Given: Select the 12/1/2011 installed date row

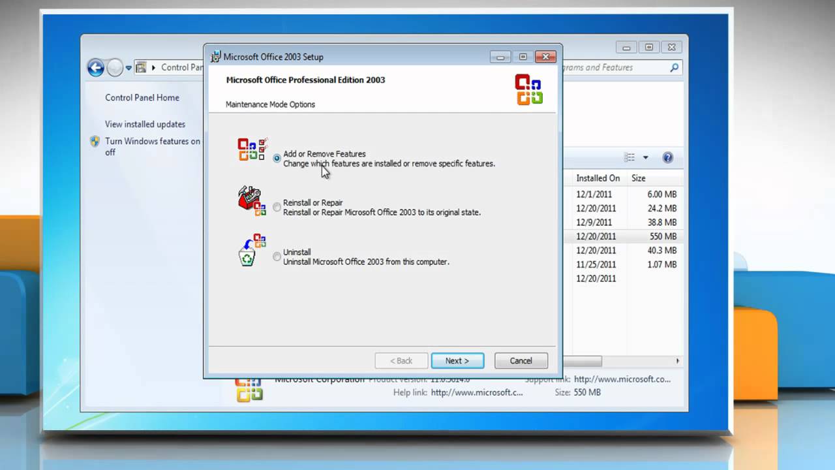Looking at the screenshot, I should tap(594, 195).
